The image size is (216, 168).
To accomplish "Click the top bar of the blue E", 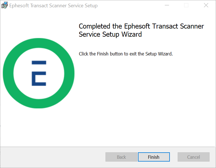I will point(39,62).
